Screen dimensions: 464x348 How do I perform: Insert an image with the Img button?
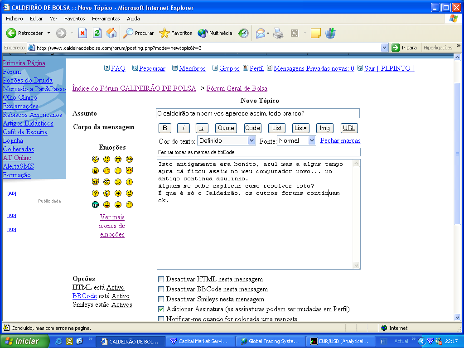(x=324, y=128)
